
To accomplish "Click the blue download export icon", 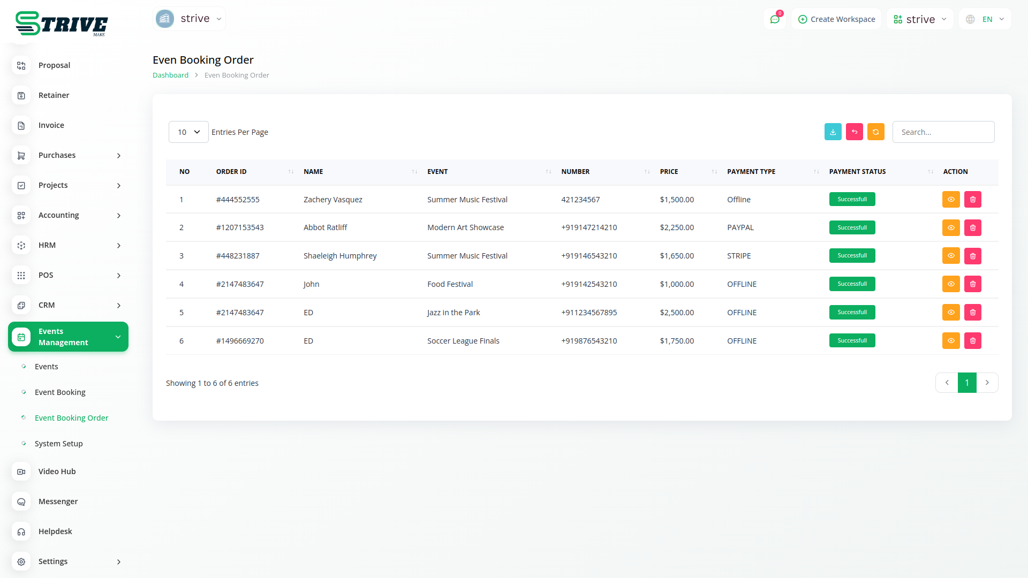I will [x=833, y=132].
